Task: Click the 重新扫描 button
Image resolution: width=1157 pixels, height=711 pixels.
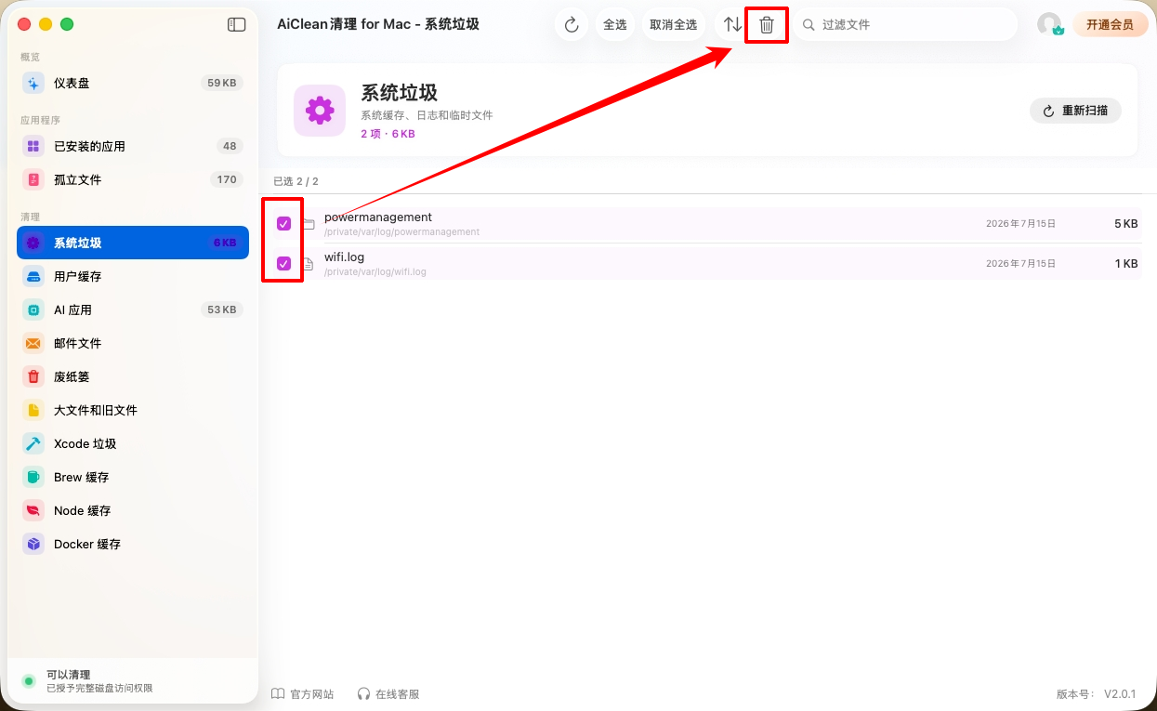Action: 1075,110
